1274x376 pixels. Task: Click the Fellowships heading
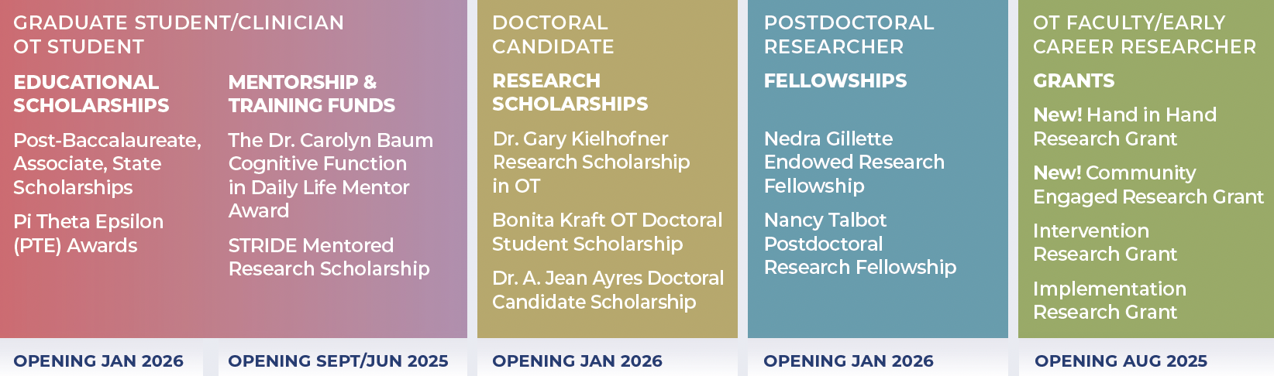tap(835, 80)
